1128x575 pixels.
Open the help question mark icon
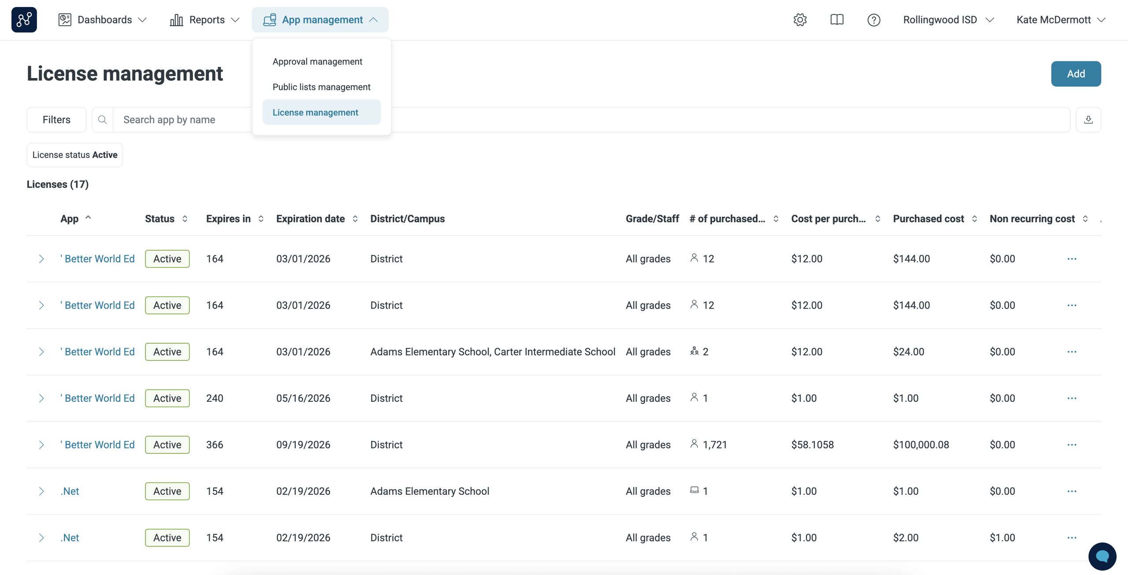point(874,19)
